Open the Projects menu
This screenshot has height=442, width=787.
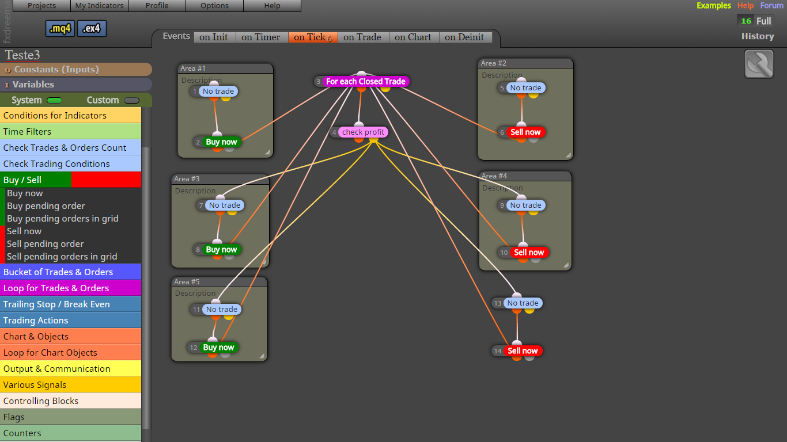point(41,6)
